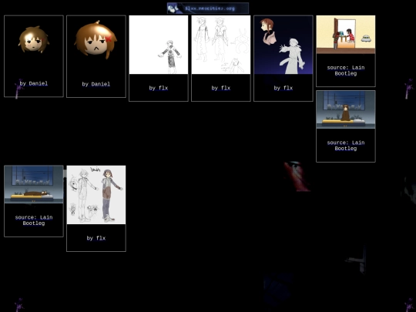Click 'source: Lain Bootleg' under the lying bear image

[34, 220]
